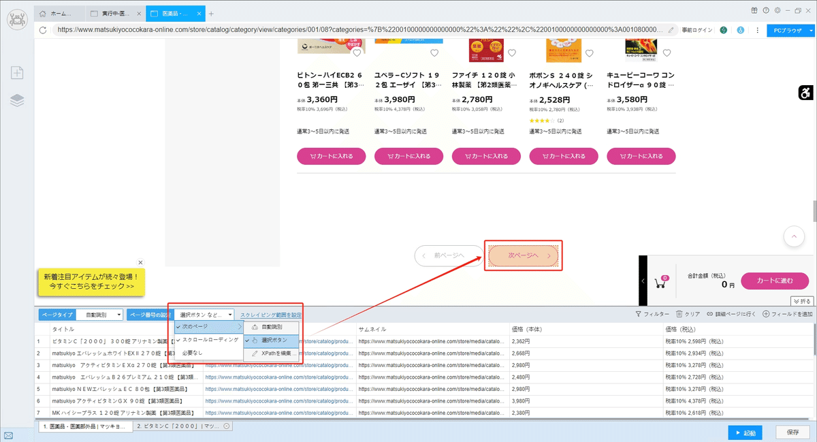The image size is (817, 442).
Task: Choose XPathを編集 in the submenu
Action: [272, 353]
